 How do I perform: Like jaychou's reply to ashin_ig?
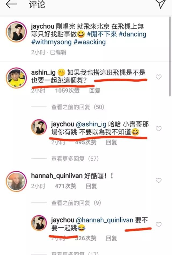[x=159, y=128]
